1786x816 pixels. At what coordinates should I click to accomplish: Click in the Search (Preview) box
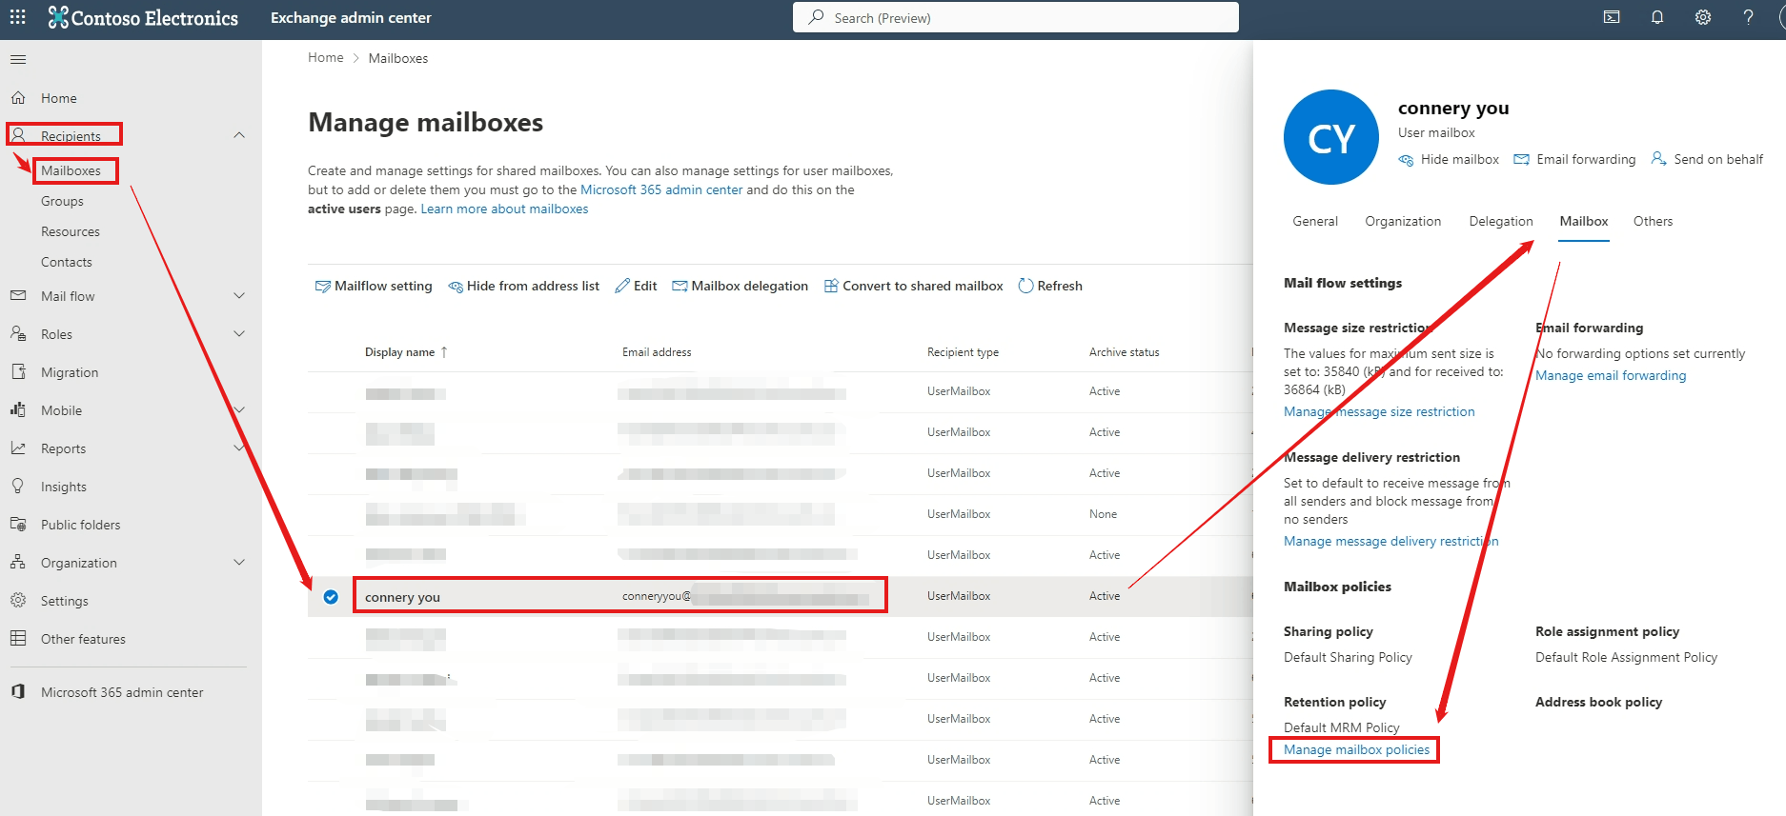pyautogui.click(x=1016, y=17)
